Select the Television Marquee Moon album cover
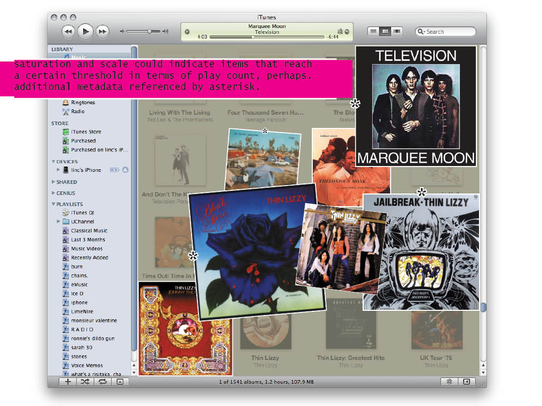The image size is (542, 406). [x=416, y=106]
